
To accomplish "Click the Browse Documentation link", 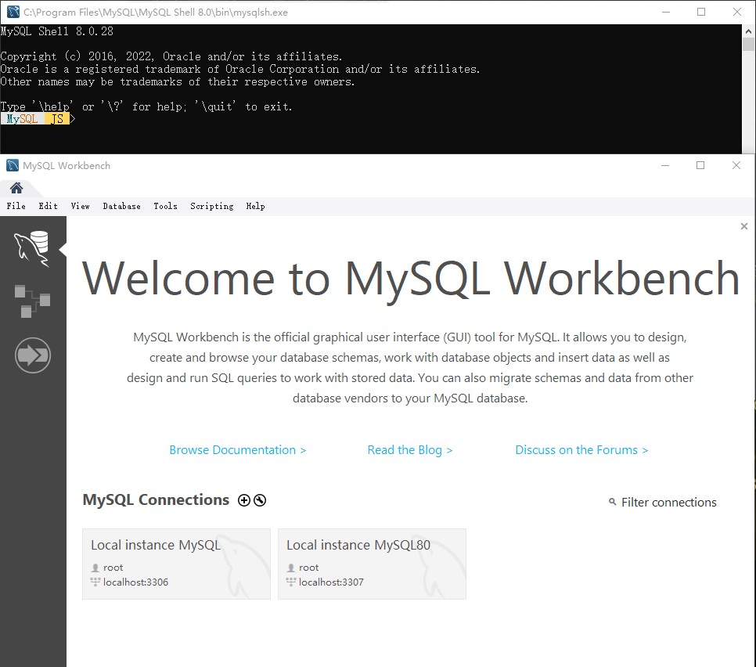I will tap(238, 450).
